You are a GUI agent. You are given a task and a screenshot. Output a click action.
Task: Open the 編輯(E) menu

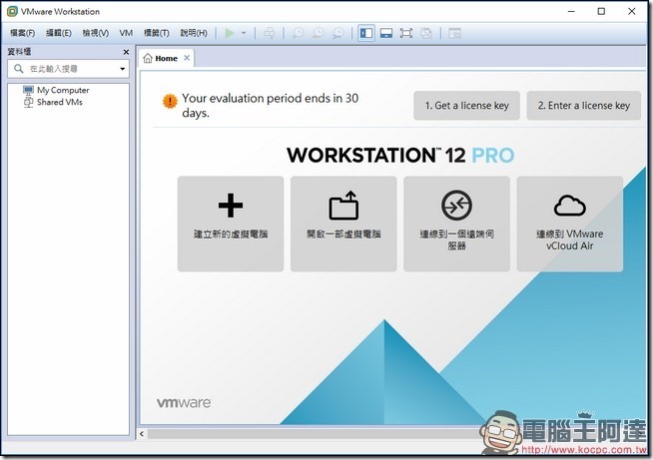59,33
